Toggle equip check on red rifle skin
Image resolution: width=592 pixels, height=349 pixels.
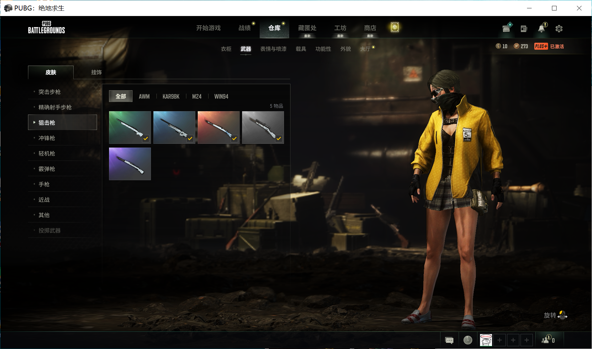click(234, 139)
